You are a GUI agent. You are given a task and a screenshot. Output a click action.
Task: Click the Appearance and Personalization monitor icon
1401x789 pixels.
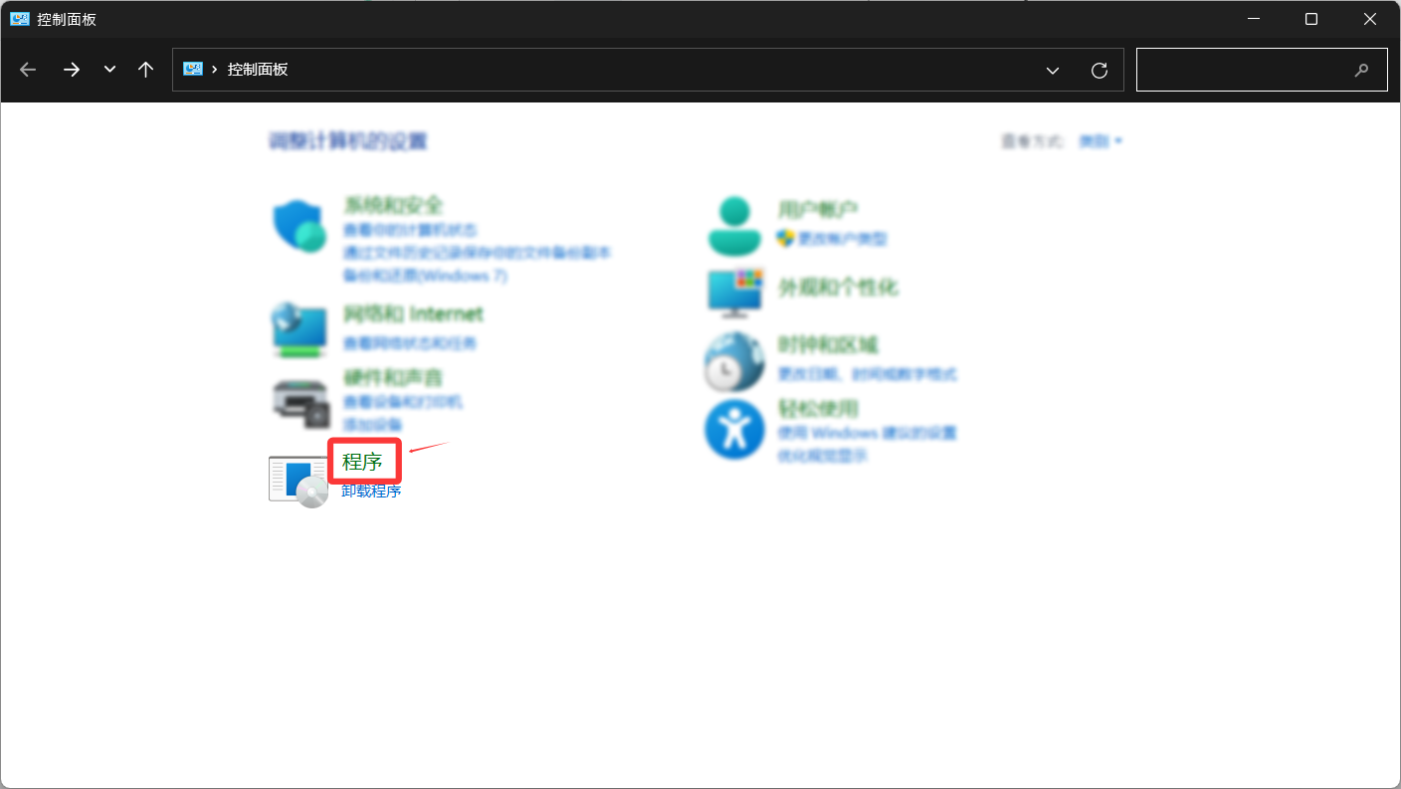click(x=734, y=293)
